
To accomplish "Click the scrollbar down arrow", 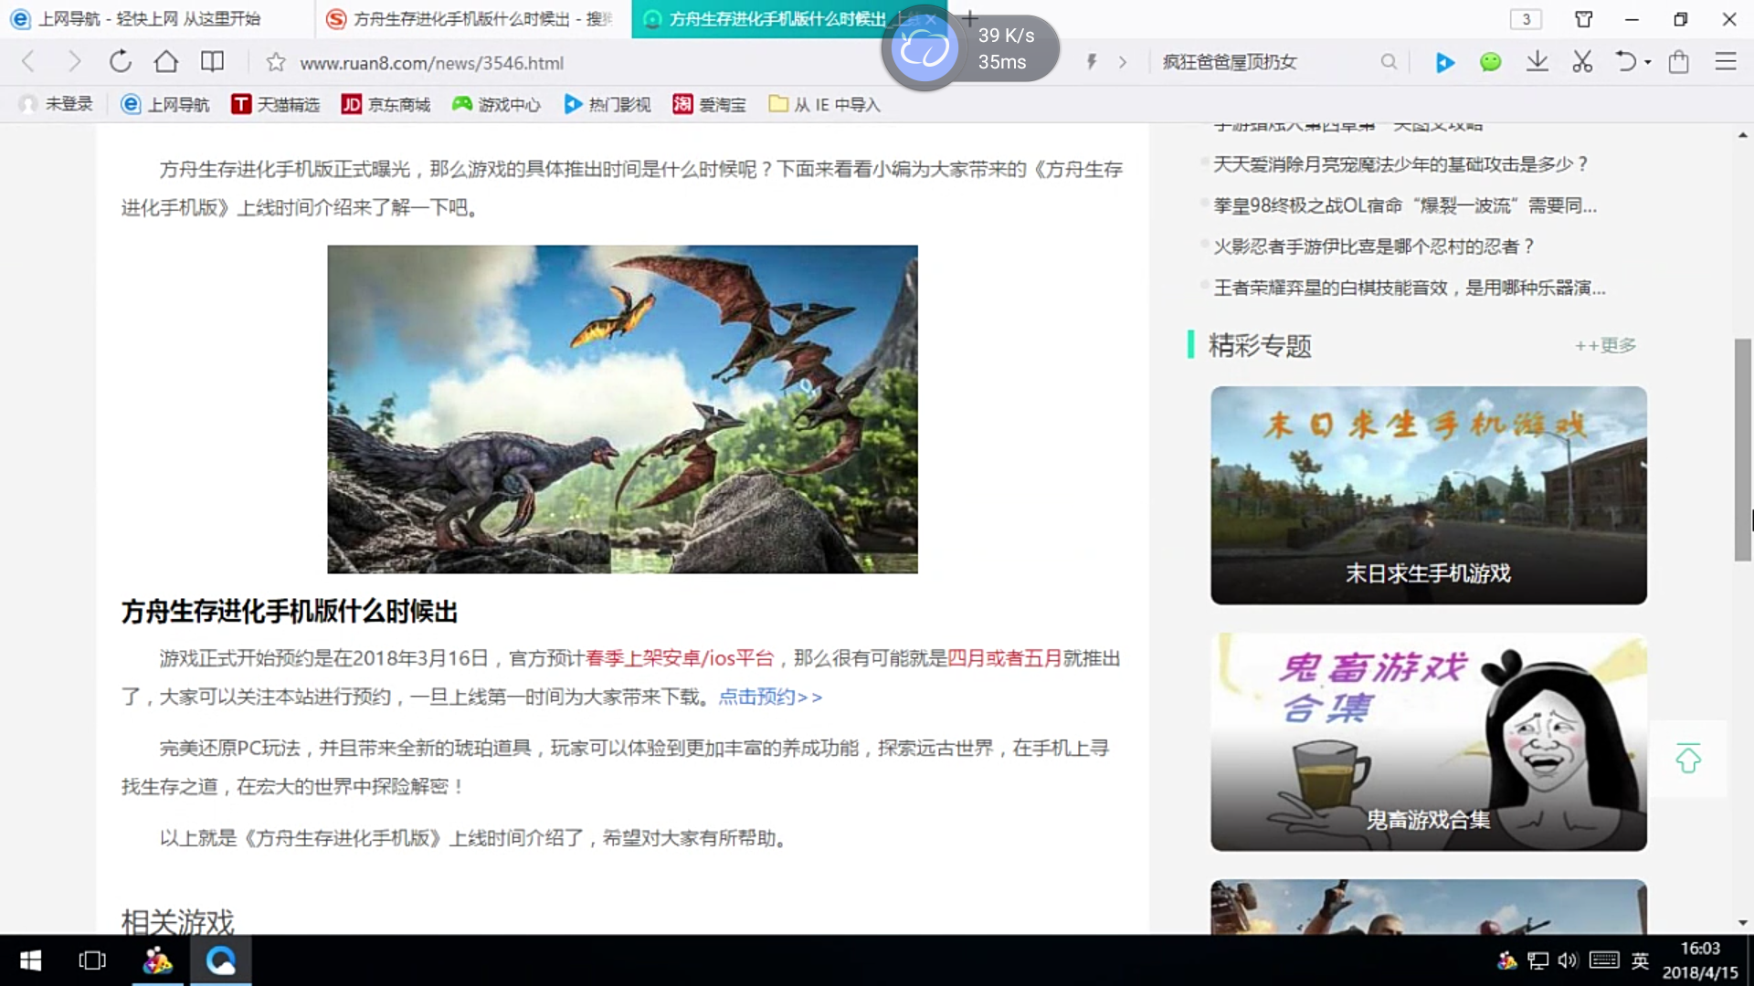I will pyautogui.click(x=1743, y=923).
